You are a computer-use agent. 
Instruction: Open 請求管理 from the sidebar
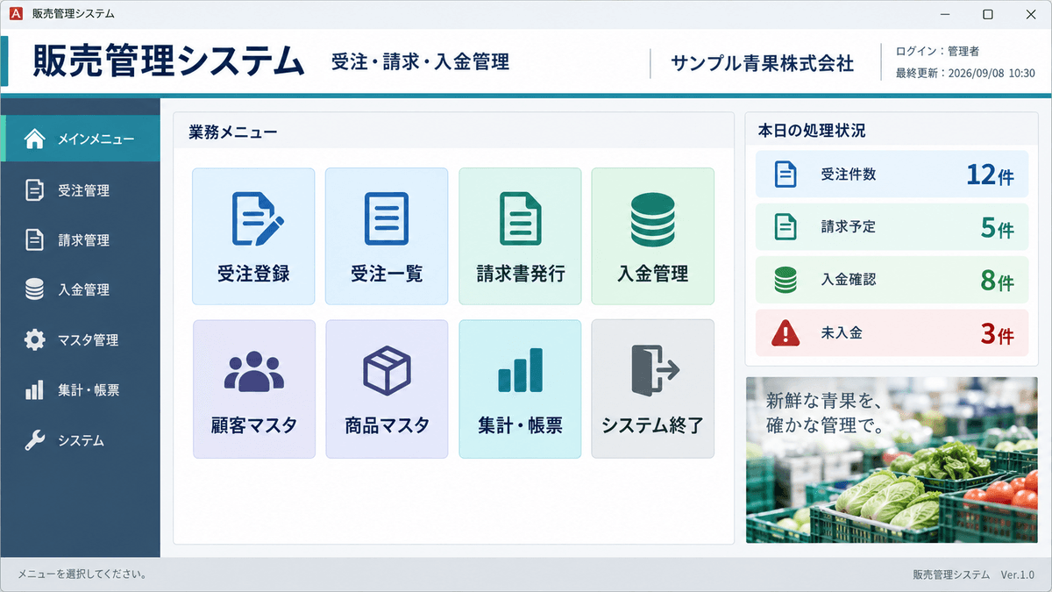click(x=81, y=240)
